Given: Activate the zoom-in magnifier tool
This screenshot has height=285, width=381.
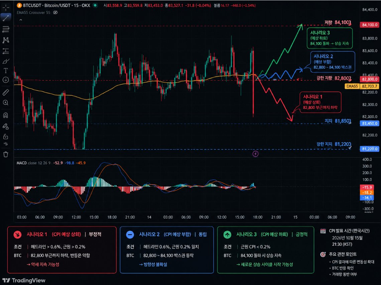Looking at the screenshot, I should coord(6,103).
